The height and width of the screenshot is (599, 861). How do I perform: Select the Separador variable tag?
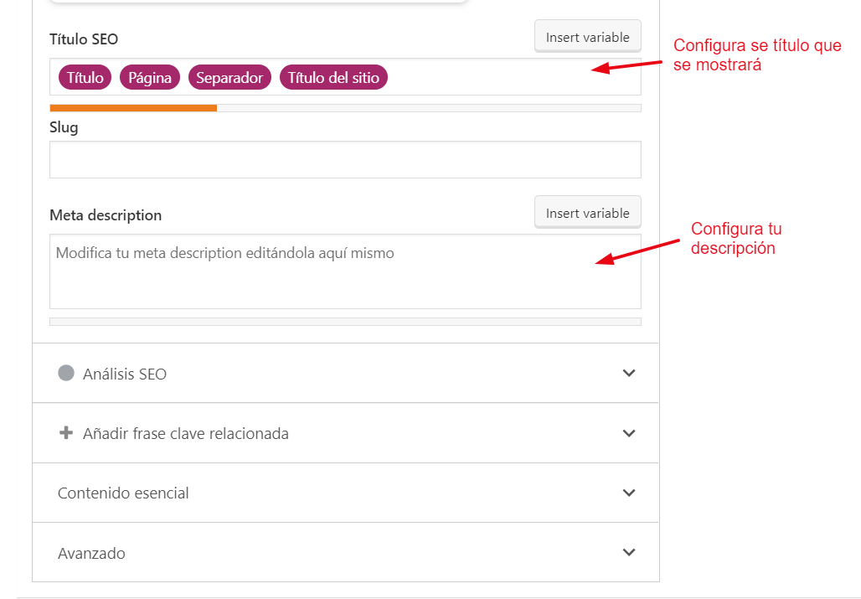[x=229, y=77]
